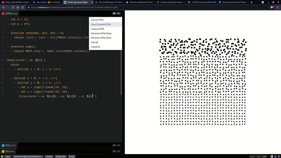Click browser profile circle icon
Viewport: 281px width, 158px height.
[263, 2]
